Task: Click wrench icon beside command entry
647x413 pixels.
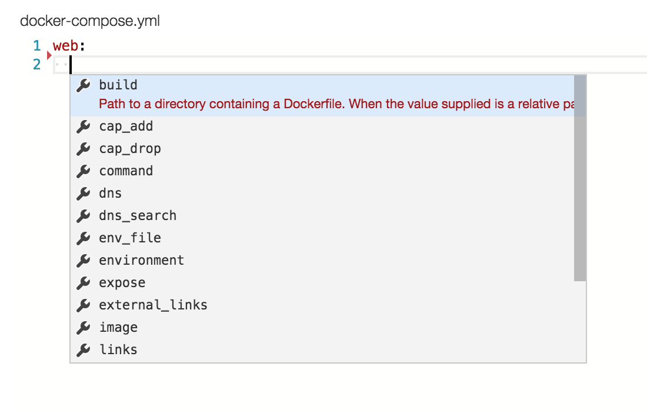Action: pyautogui.click(x=84, y=171)
